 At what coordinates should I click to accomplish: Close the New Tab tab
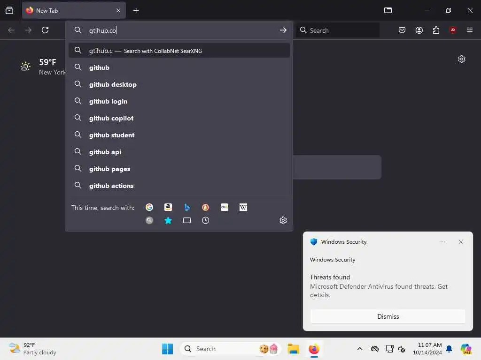[118, 10]
